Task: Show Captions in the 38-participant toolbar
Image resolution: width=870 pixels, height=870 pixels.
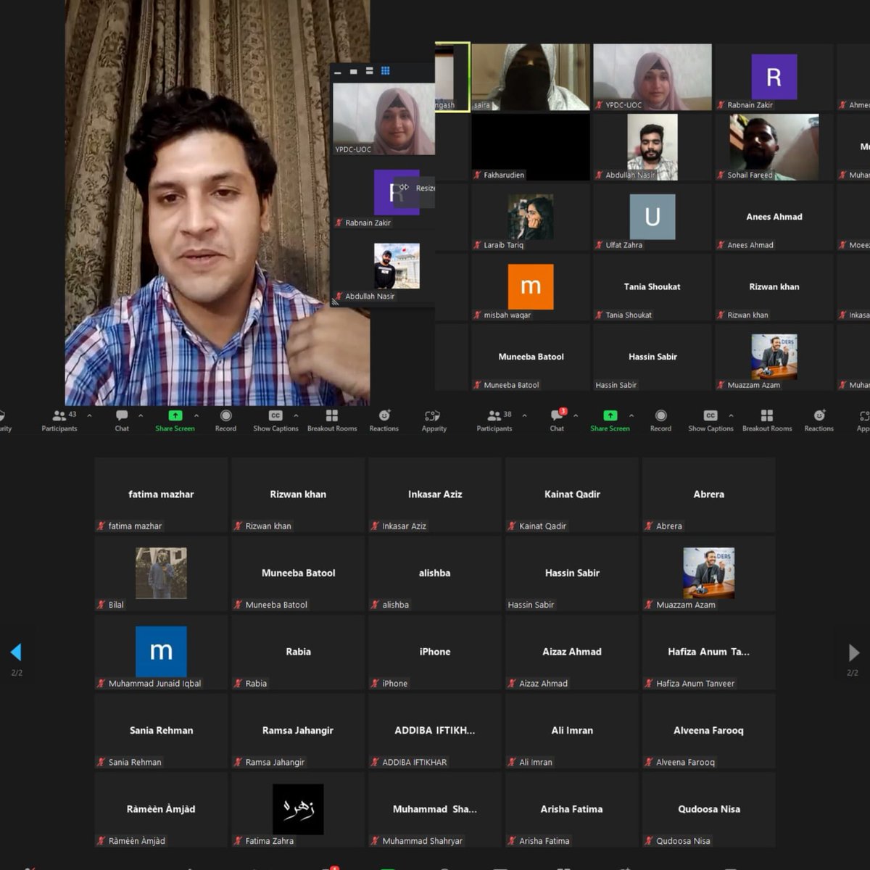Action: click(x=710, y=420)
